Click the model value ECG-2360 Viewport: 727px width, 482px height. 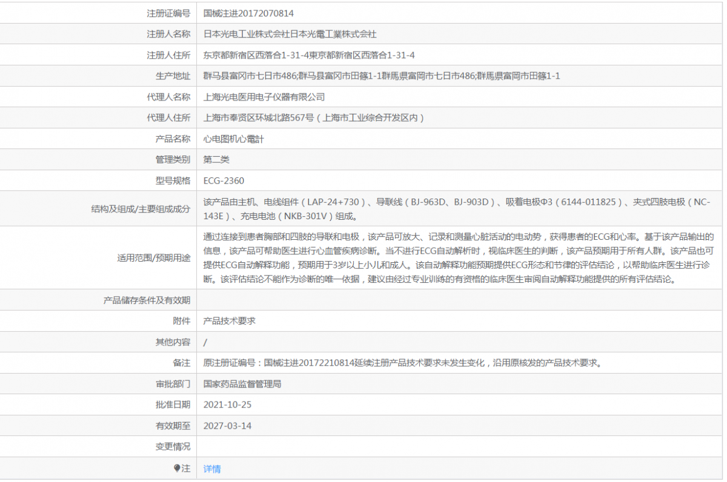point(224,180)
